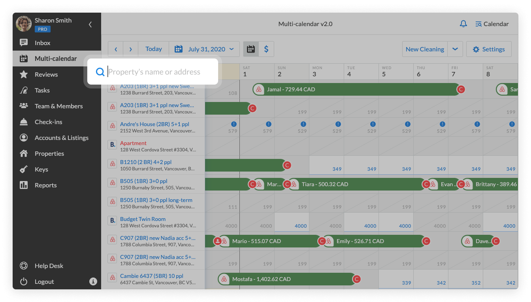Image resolution: width=531 pixels, height=302 pixels.
Task: Open Inbox from the sidebar
Action: coord(42,43)
